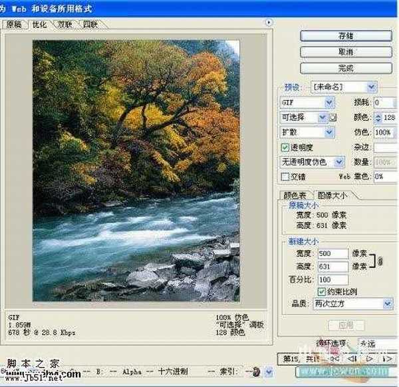Jump to the first animation frame
The image size is (399, 387).
coord(332,360)
